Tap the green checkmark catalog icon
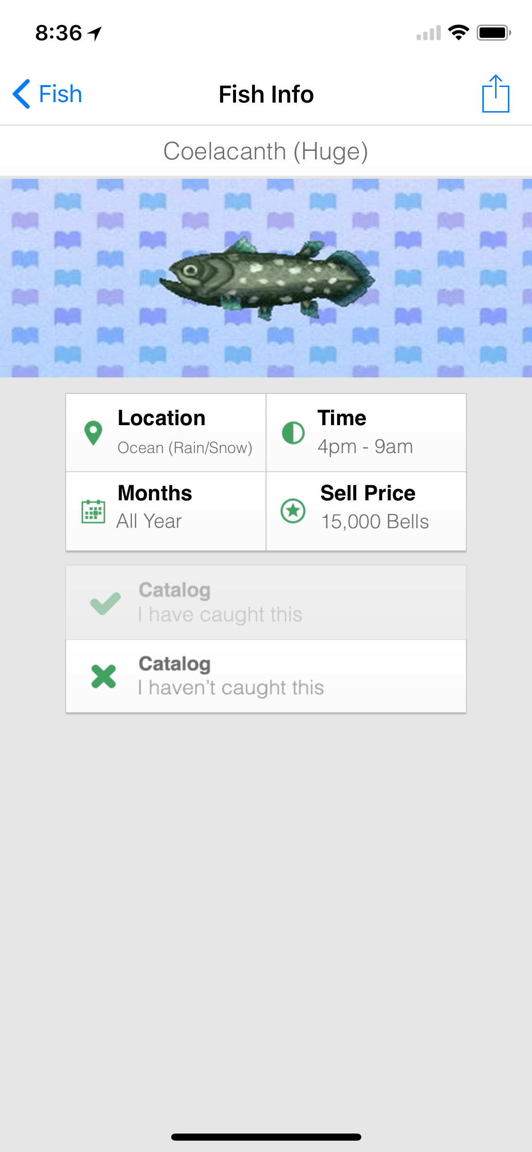The image size is (532, 1152). 105,603
